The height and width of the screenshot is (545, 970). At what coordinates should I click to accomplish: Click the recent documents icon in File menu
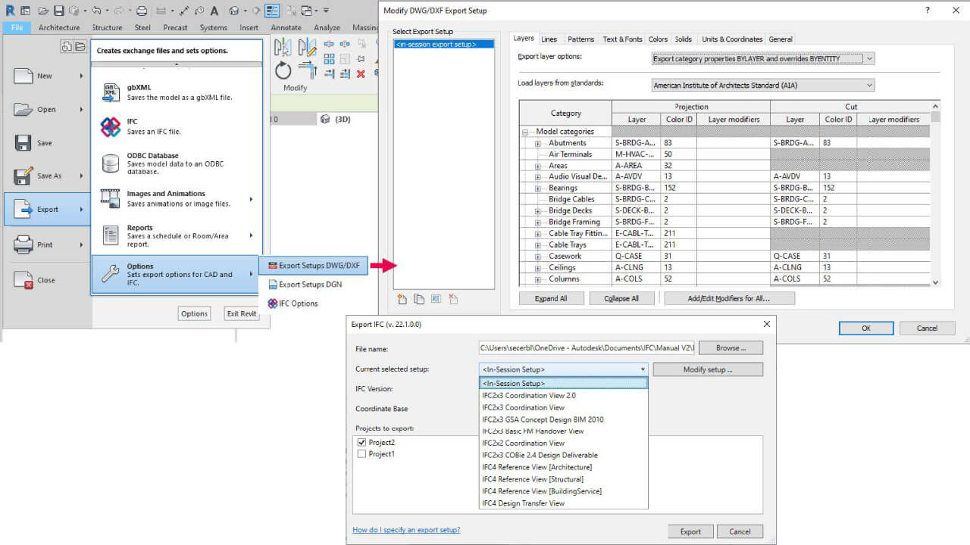67,46
